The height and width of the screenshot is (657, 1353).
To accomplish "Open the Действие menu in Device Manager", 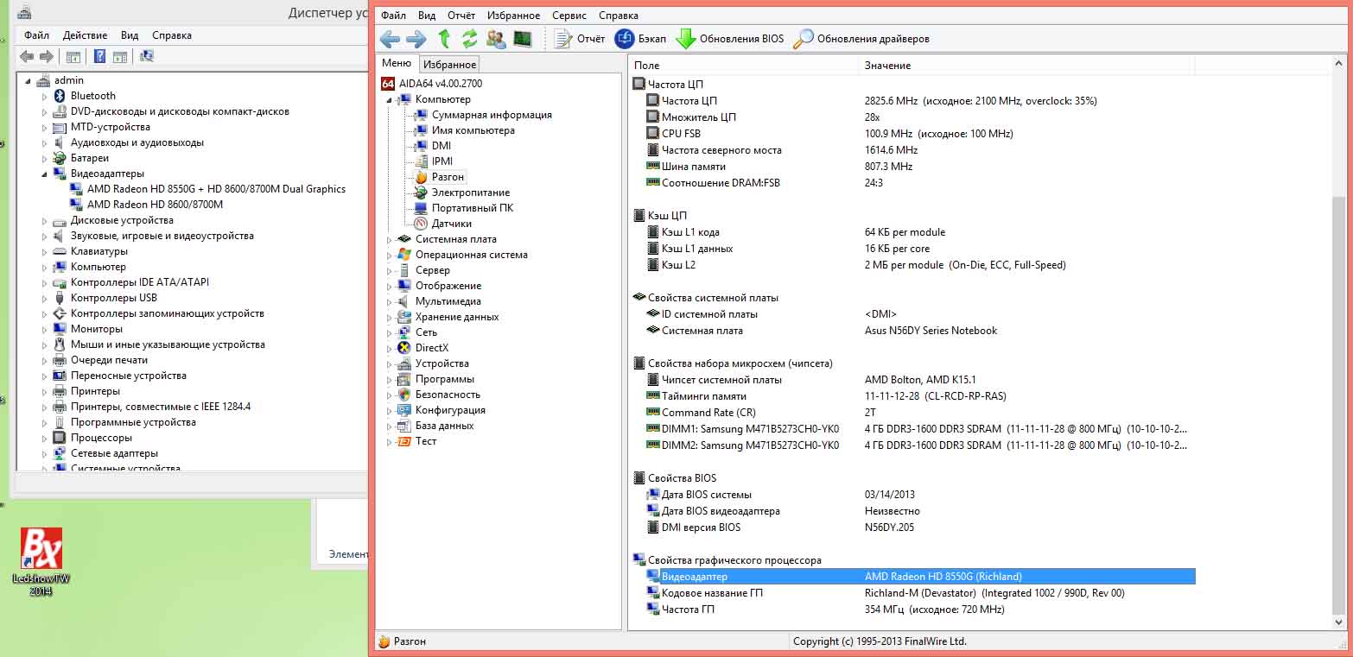I will [x=85, y=35].
